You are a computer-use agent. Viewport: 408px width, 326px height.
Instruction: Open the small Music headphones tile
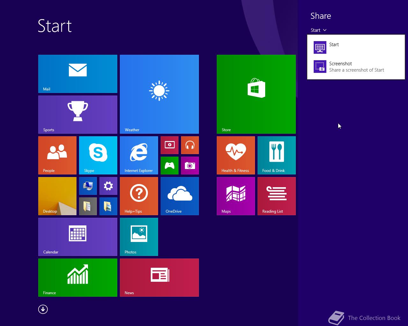(190, 145)
